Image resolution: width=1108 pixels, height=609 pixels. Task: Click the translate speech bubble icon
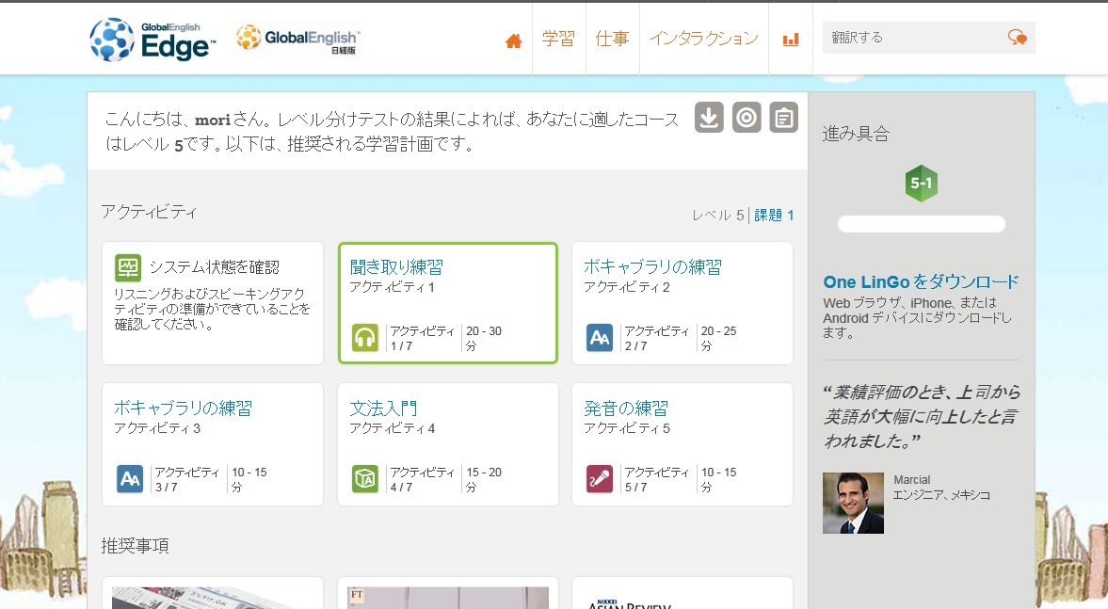[x=1017, y=38]
